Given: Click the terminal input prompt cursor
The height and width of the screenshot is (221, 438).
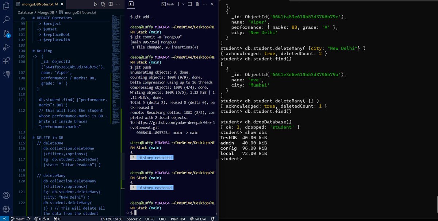Looking at the screenshot, I should coord(135,213).
